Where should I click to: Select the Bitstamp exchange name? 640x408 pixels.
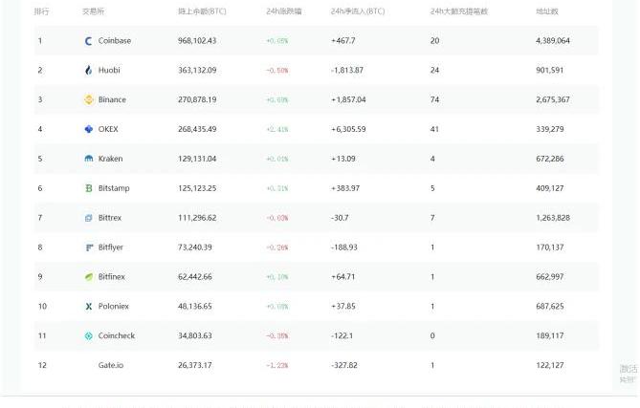click(114, 188)
